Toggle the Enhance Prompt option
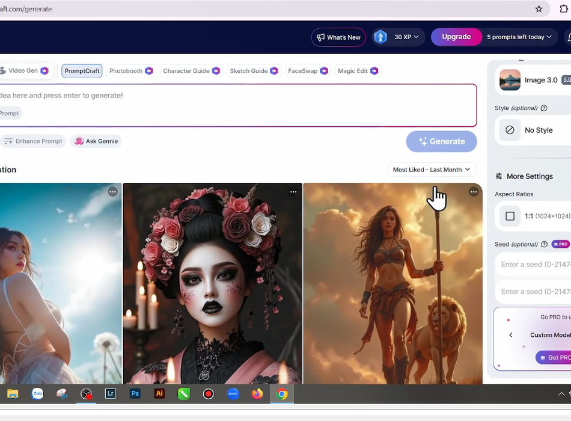Screen dimensions: 571x421 point(33,141)
